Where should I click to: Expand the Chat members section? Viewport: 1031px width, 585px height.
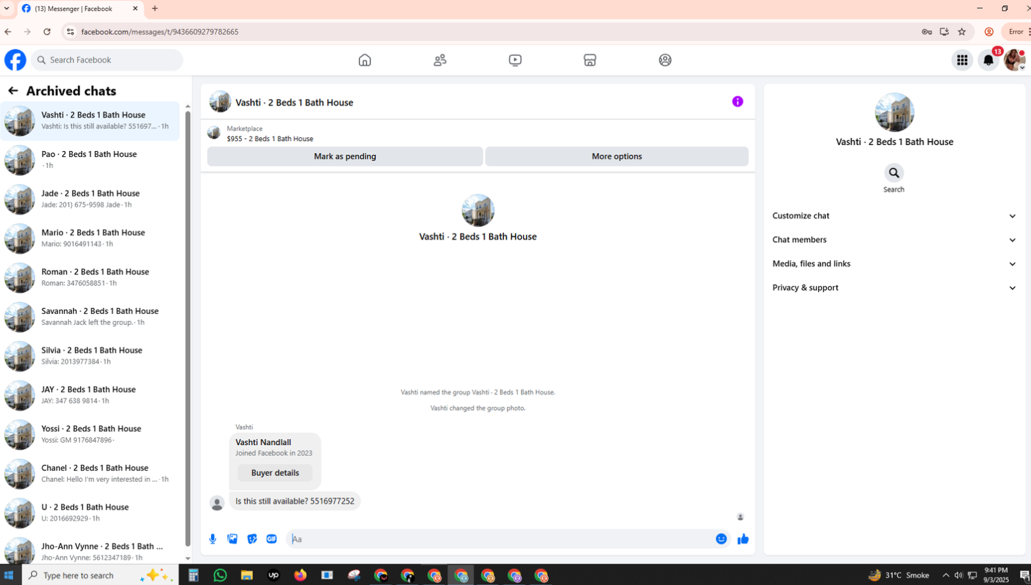[x=894, y=240]
